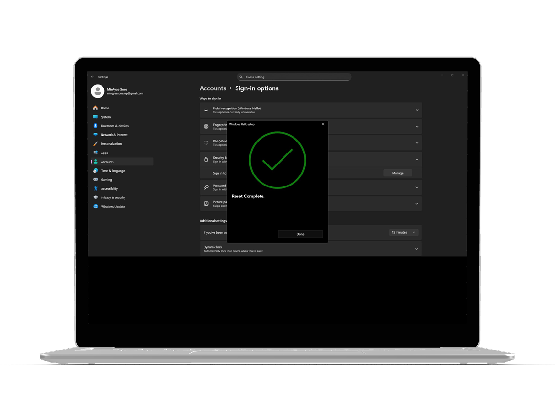Click the back arrow in Settings
The height and width of the screenshot is (416, 555).
(91, 77)
